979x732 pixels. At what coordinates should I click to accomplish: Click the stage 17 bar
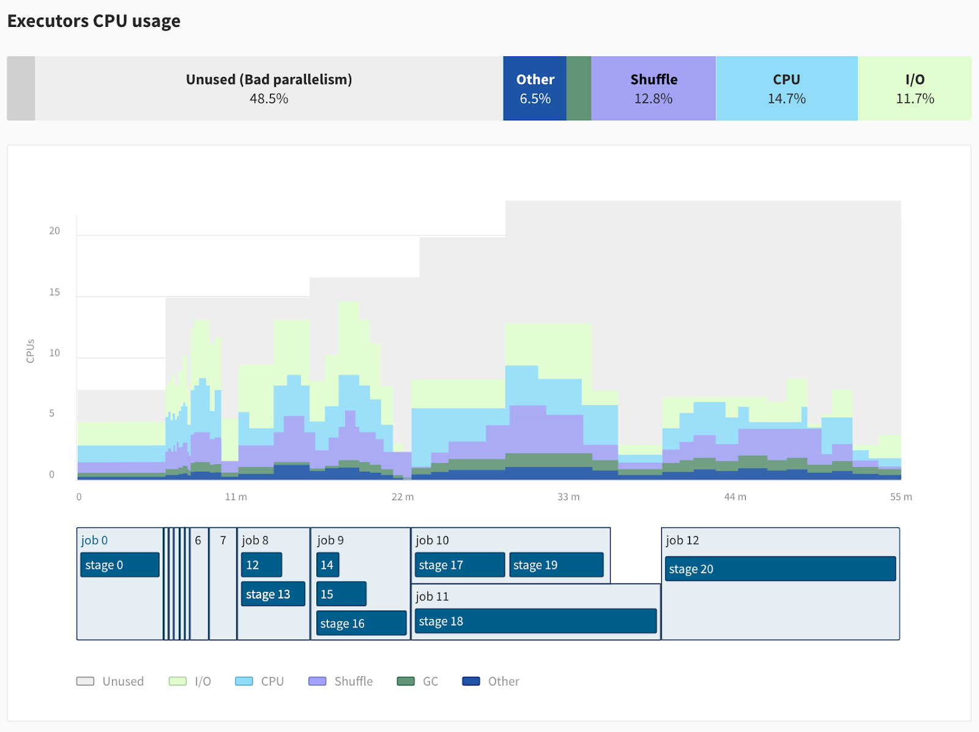click(460, 565)
